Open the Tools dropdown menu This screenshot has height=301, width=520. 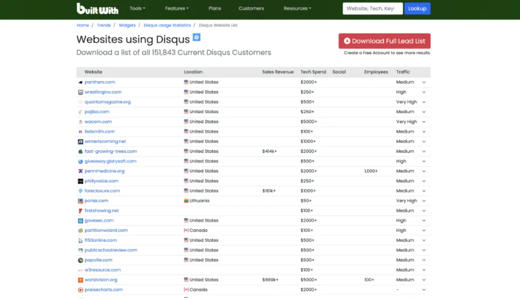(137, 9)
